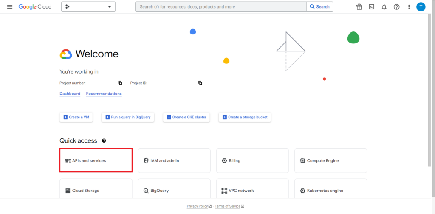Activate the Cloud Shell terminal icon

coord(371,7)
